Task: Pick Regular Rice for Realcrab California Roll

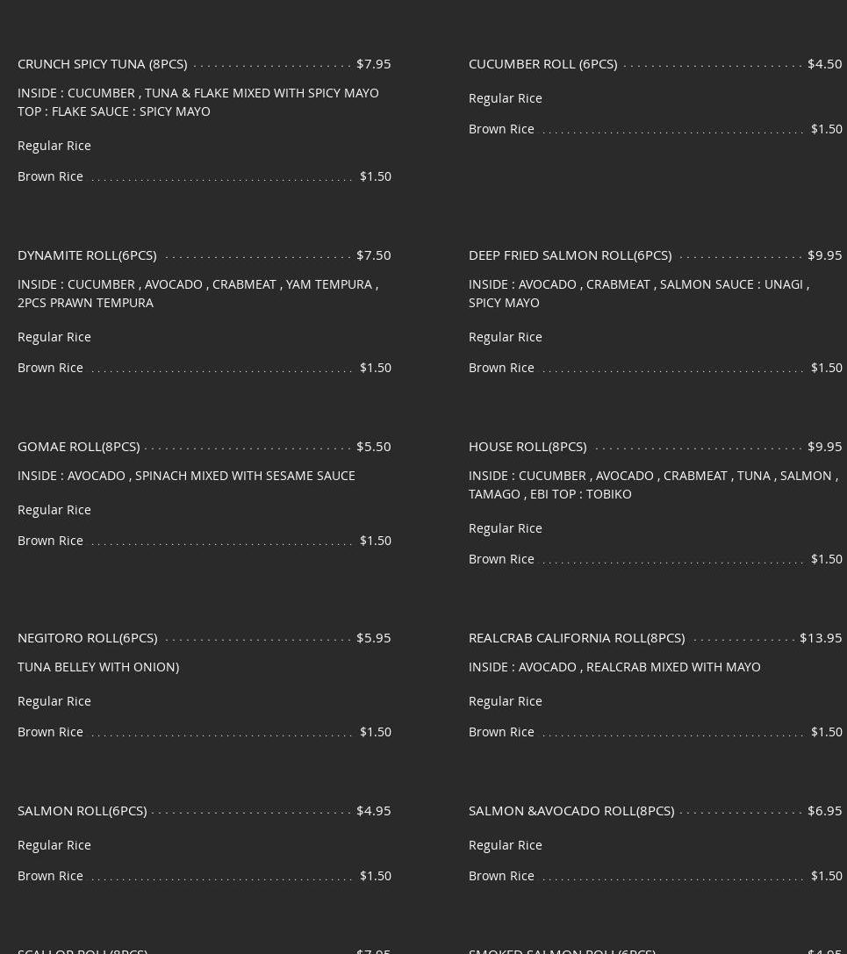Action: 505,700
